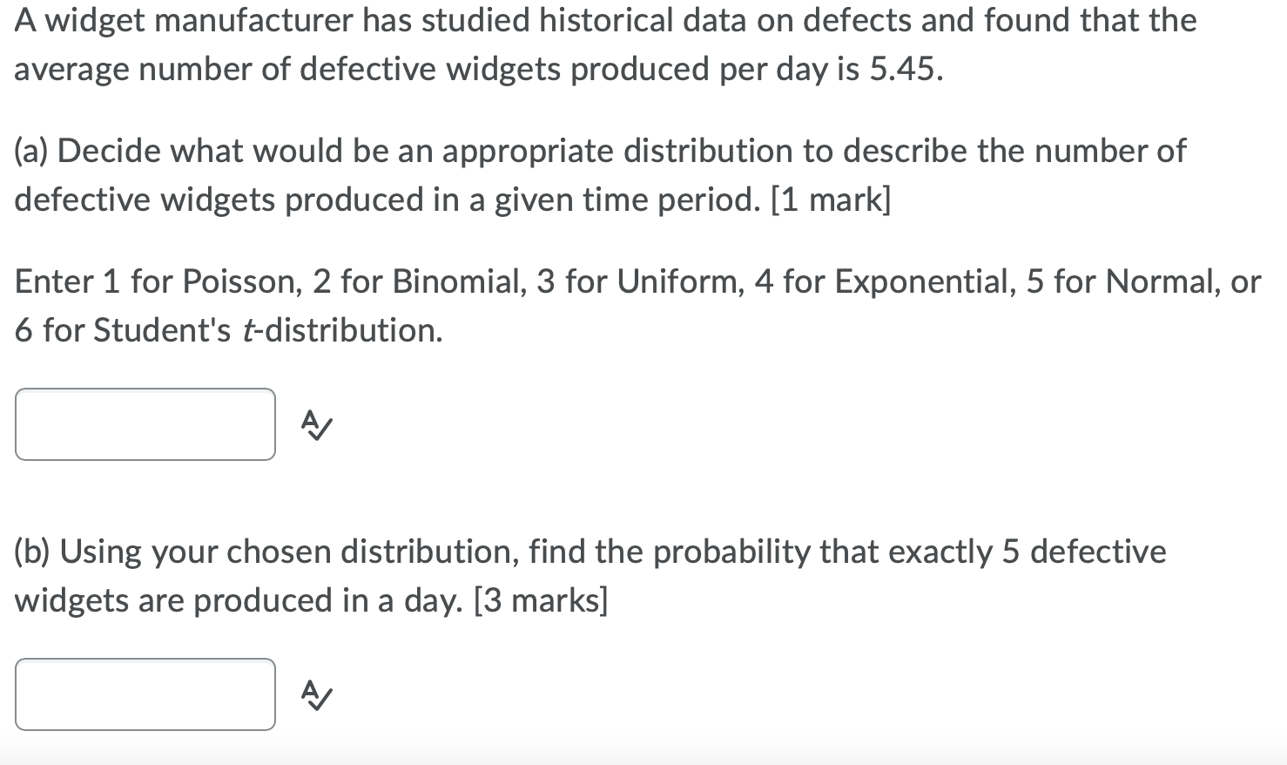The width and height of the screenshot is (1287, 765).
Task: Select the A-checkmark icon beside the first answer box
Action: [314, 426]
